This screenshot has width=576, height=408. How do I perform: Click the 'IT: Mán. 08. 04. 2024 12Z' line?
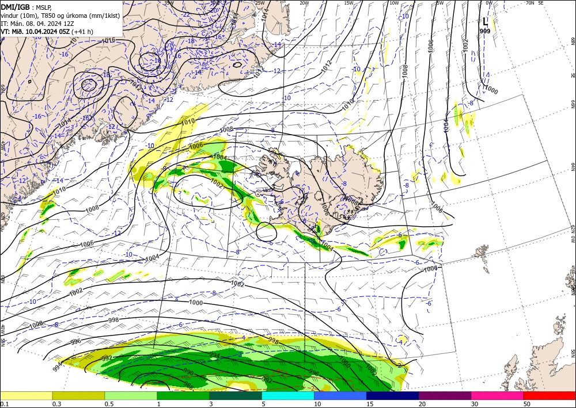37,24
